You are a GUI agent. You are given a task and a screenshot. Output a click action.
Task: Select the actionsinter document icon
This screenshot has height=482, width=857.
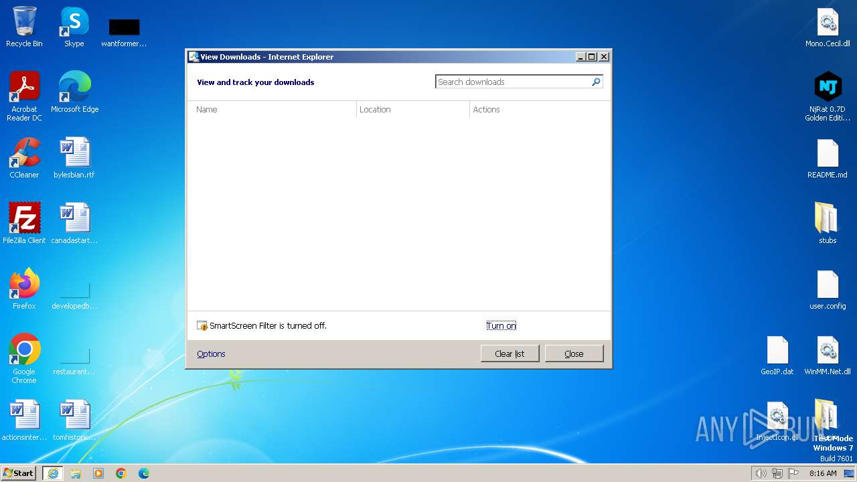(x=24, y=420)
